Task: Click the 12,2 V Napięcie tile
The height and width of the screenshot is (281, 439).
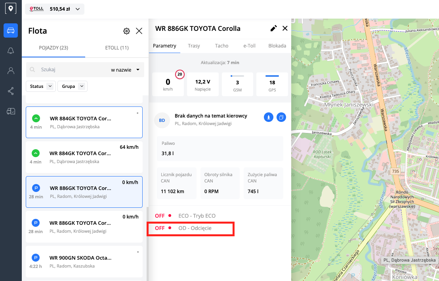Action: pyautogui.click(x=203, y=84)
